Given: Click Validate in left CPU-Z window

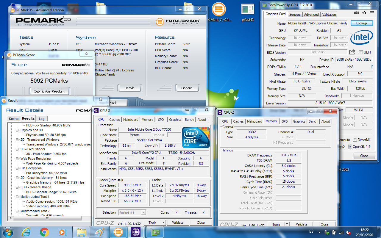Looking at the screenshot, I should click(177, 223).
